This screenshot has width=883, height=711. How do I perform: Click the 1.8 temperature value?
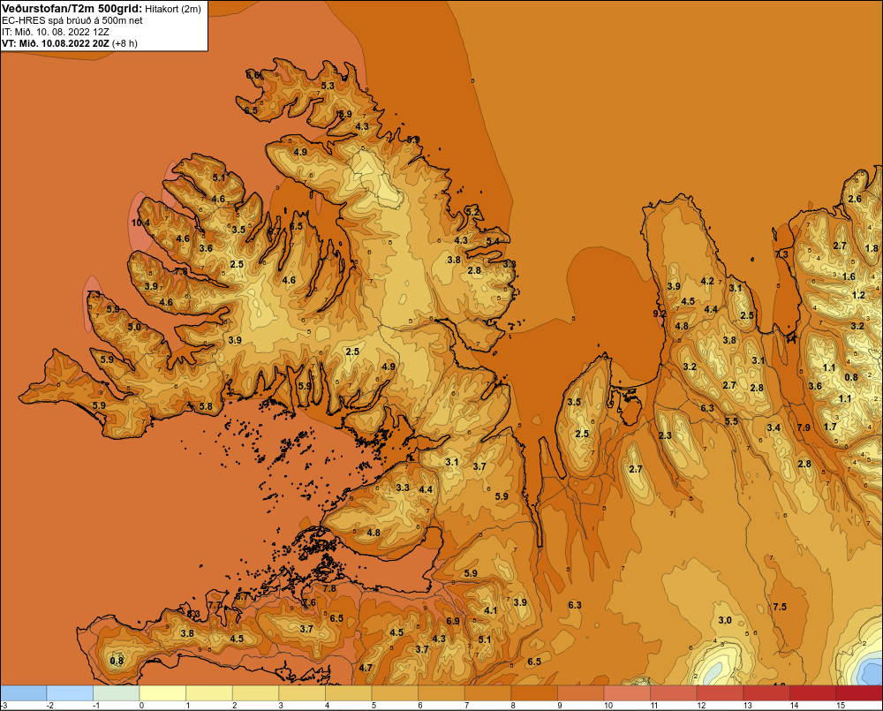click(872, 248)
